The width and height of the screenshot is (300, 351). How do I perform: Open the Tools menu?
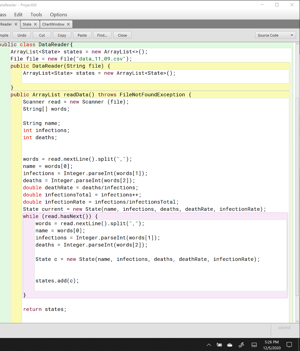pyautogui.click(x=36, y=14)
